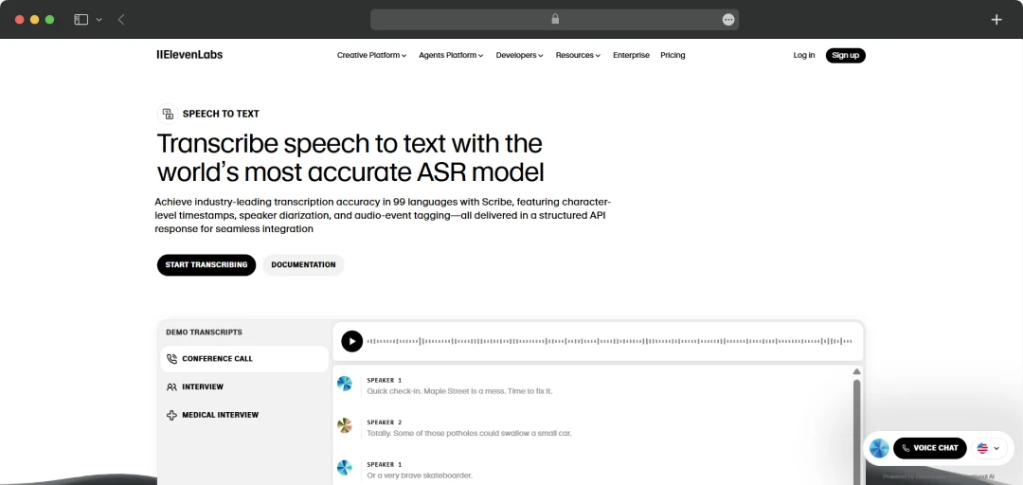The image size is (1023, 485).
Task: Expand the Creative Platform menu
Action: [x=372, y=56]
